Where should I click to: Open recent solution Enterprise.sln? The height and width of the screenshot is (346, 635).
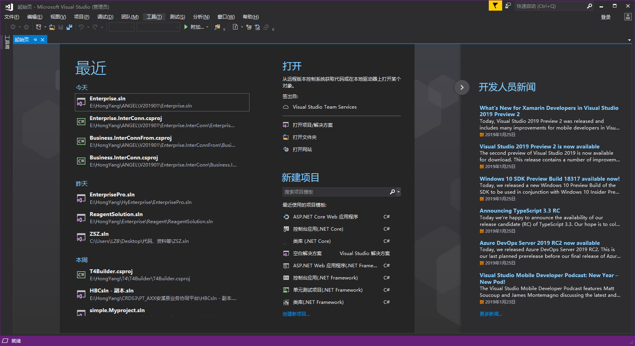[x=162, y=102]
